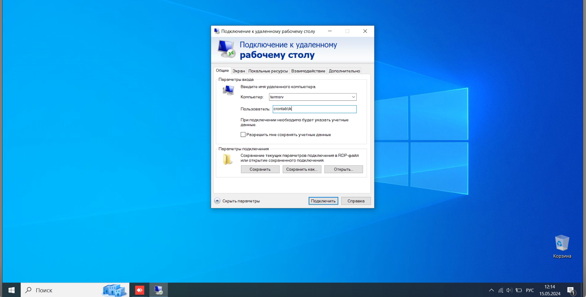This screenshot has height=297, width=586.
Task: Show hidden tray icons chevron
Action: 491,290
